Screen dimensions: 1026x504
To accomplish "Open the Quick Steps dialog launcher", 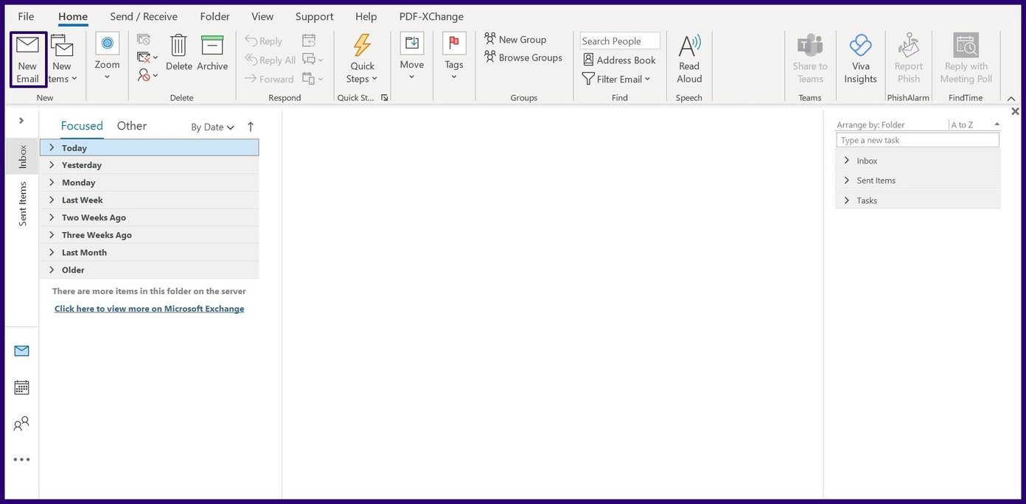I will point(384,97).
